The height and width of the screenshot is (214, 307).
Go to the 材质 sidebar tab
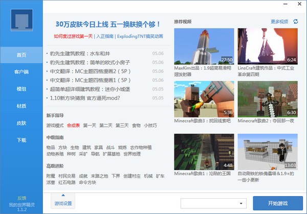click(x=21, y=106)
